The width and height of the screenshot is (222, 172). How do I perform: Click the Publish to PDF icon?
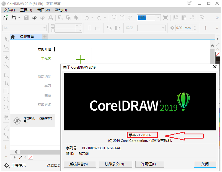(x=130, y=18)
